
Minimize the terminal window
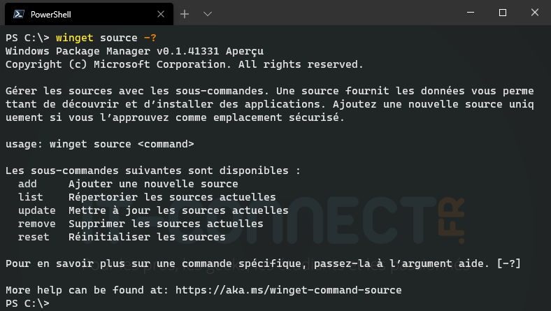pos(471,13)
